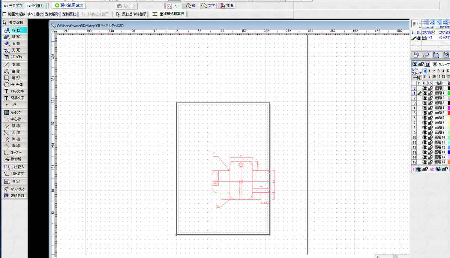Screen dimensions: 450x258
Task: Select the 線切断 line cut tool
Action: 14,159
